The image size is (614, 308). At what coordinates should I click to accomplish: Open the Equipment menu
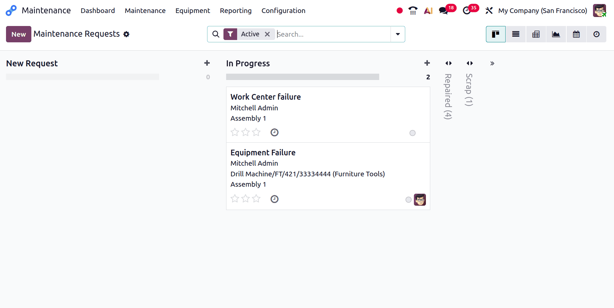(193, 11)
